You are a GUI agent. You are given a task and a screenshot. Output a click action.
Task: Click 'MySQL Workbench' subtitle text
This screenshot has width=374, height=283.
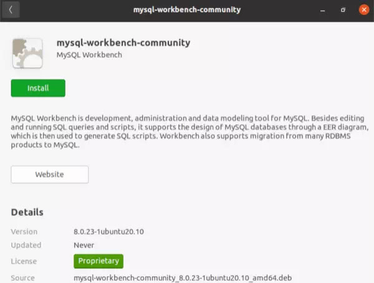click(x=89, y=55)
